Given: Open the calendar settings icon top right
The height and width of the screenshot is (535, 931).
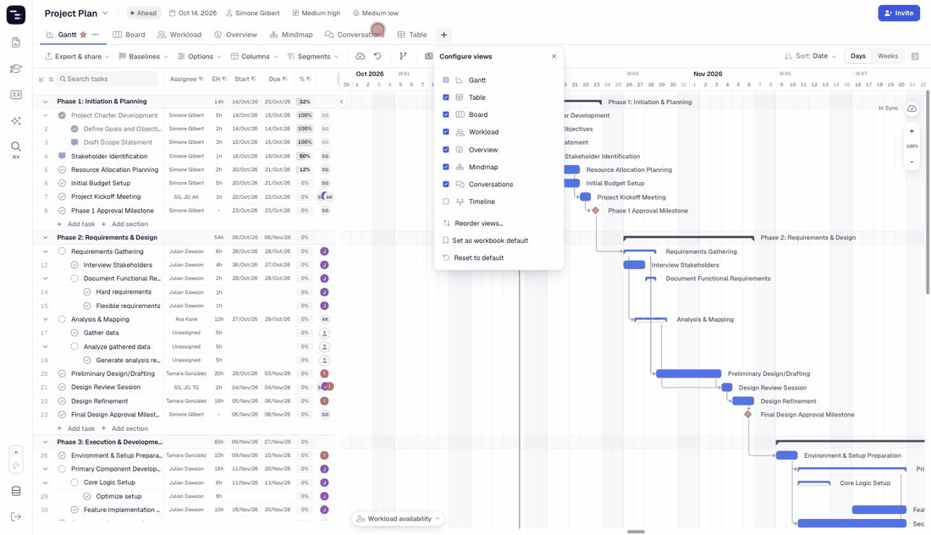Looking at the screenshot, I should pyautogui.click(x=915, y=57).
